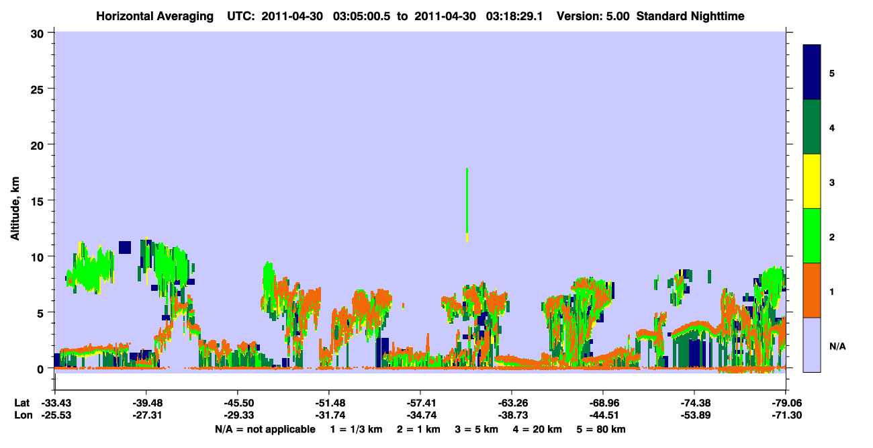Click the longitude value -38.73
This screenshot has width=873, height=448.
click(x=512, y=416)
